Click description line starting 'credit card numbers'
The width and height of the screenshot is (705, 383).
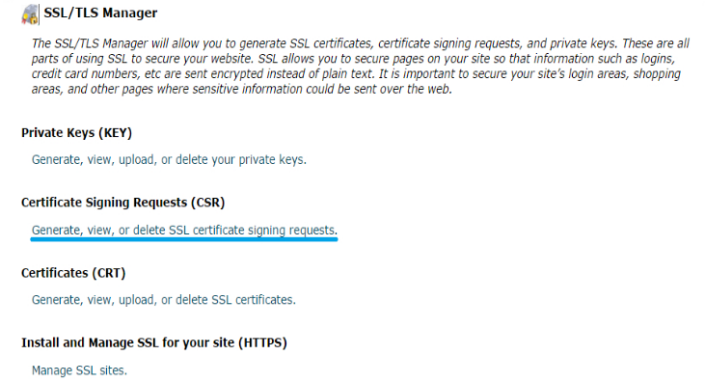[356, 74]
